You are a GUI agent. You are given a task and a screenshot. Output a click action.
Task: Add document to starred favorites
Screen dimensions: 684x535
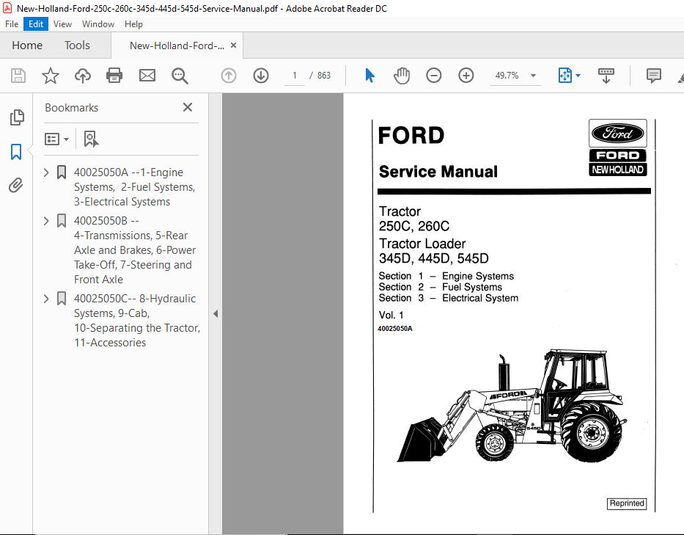[x=50, y=76]
